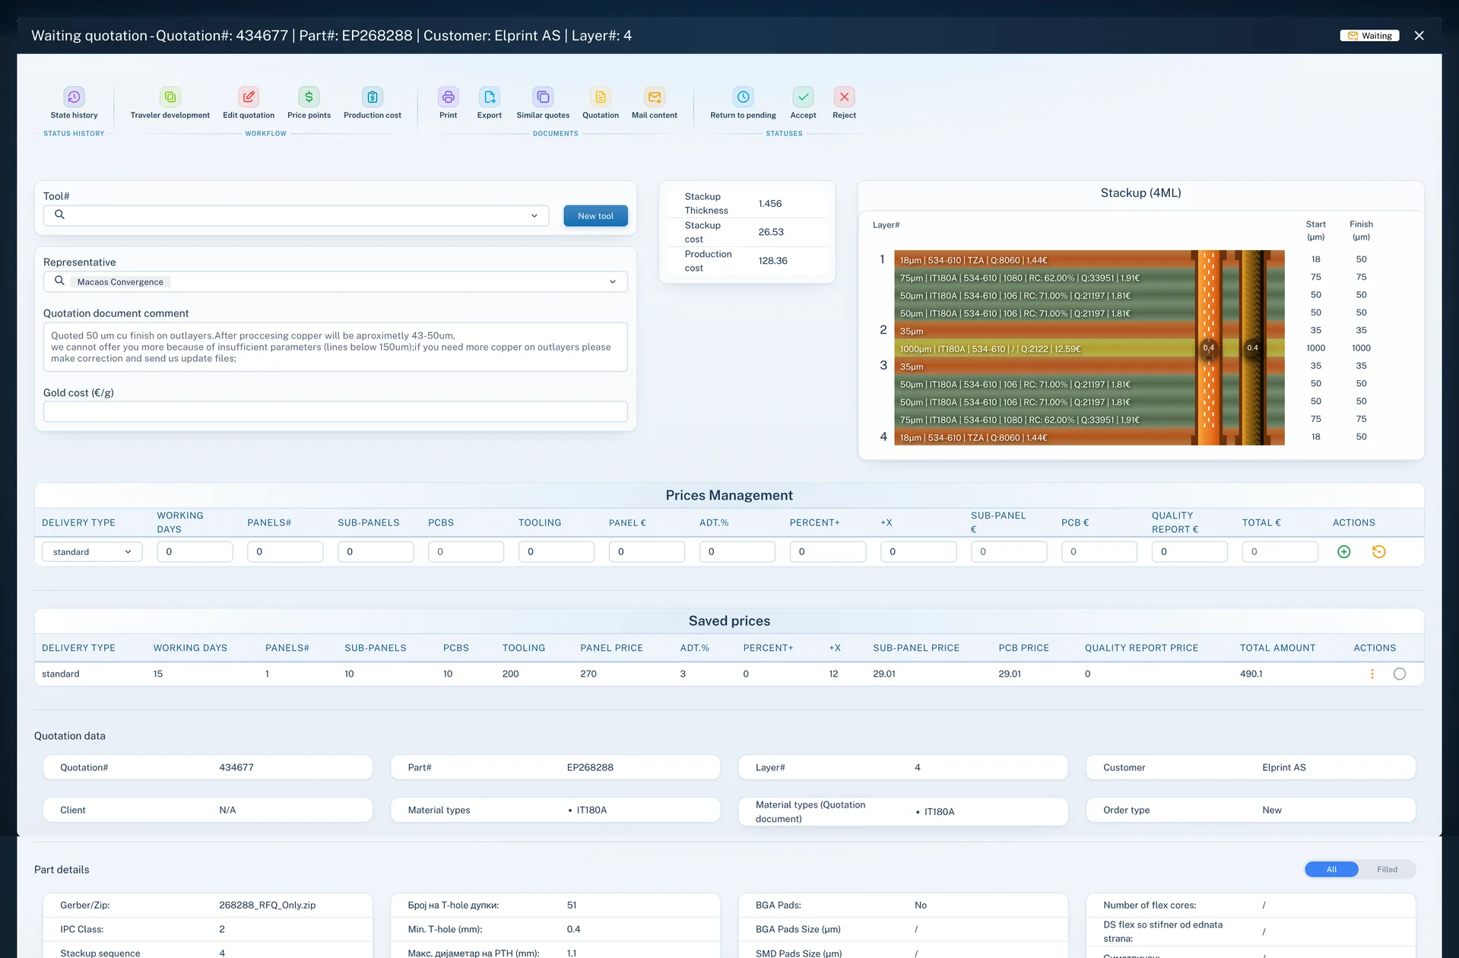Open Price points tool
This screenshot has height=958, width=1459.
(309, 97)
